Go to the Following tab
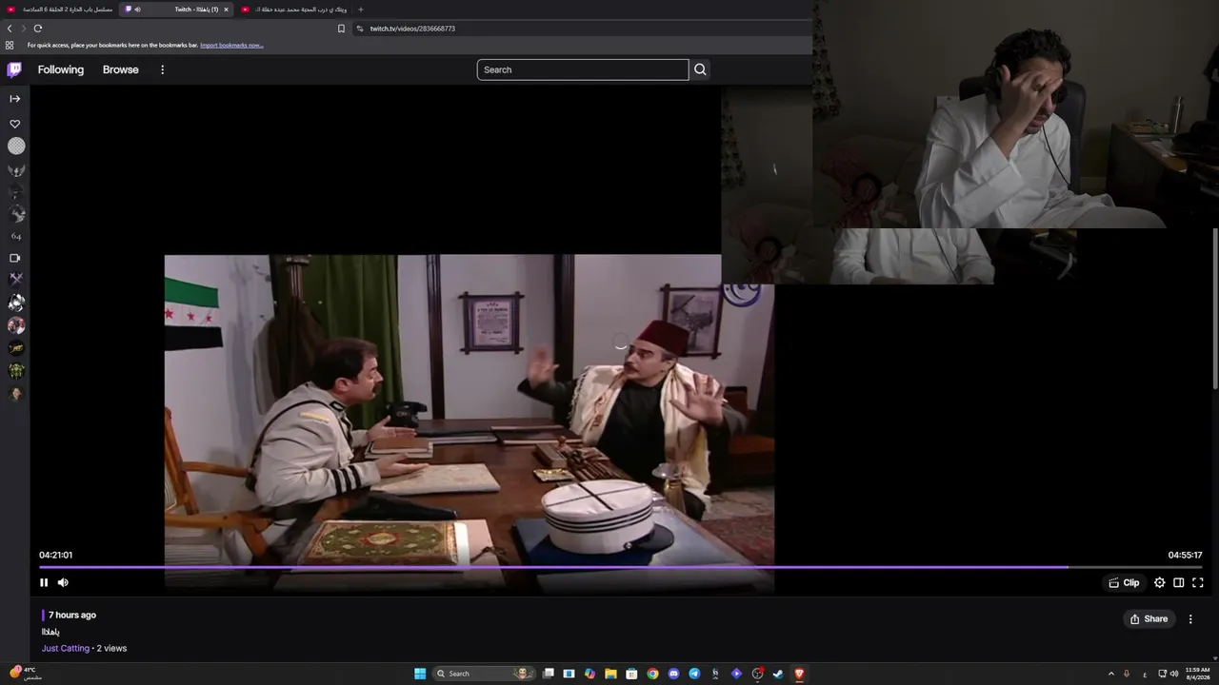 (x=61, y=69)
